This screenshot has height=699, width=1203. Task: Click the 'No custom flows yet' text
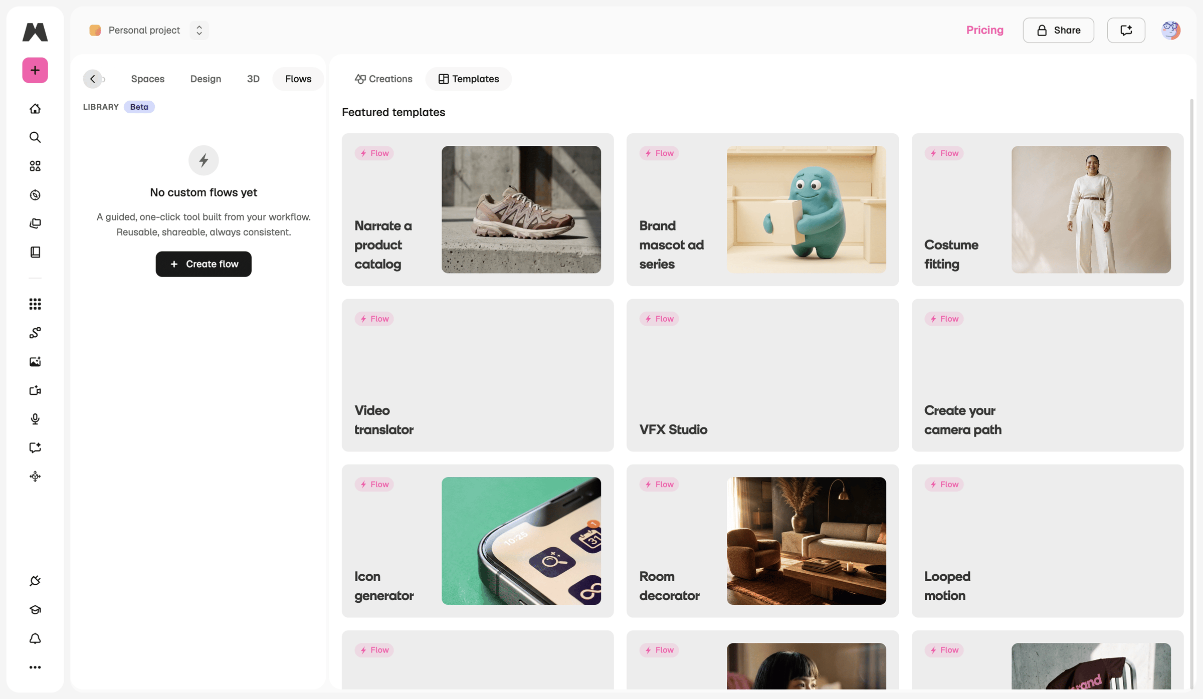point(204,192)
